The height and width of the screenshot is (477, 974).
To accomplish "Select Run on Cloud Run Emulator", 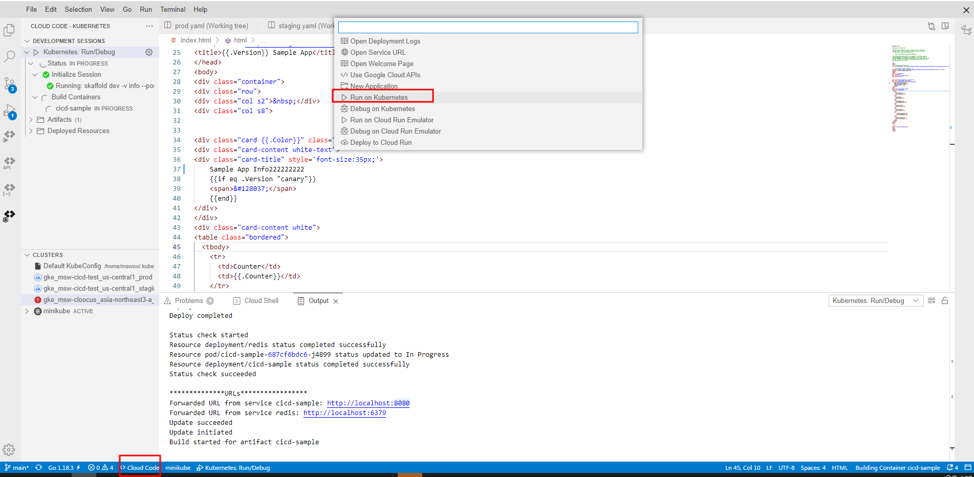I will [x=488, y=120].
